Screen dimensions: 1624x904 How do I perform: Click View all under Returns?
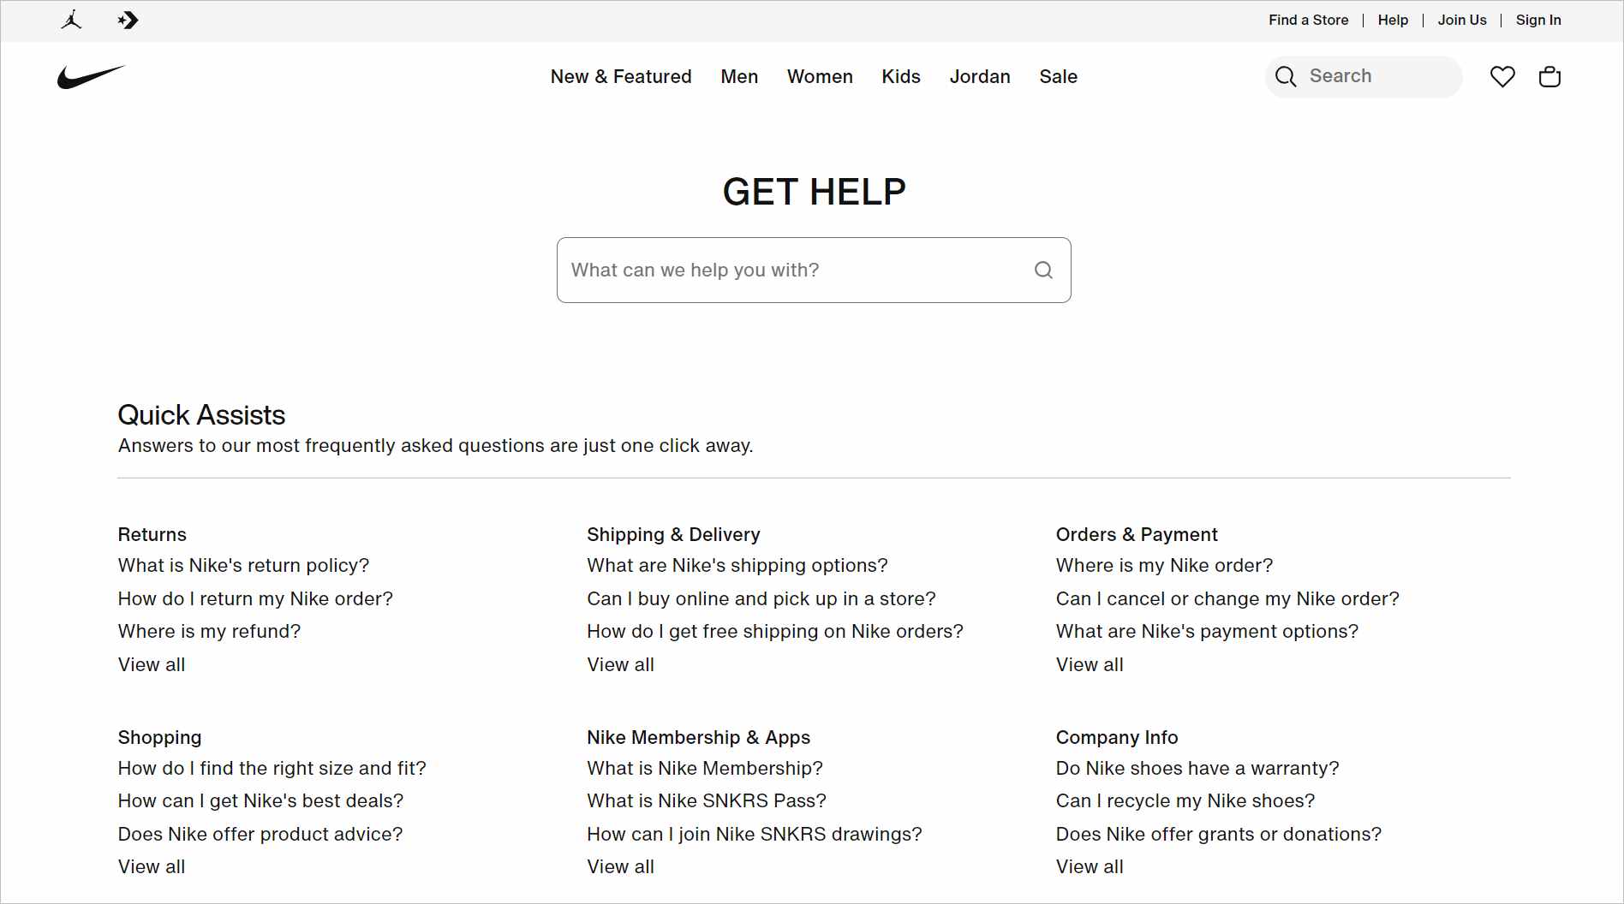pos(151,665)
